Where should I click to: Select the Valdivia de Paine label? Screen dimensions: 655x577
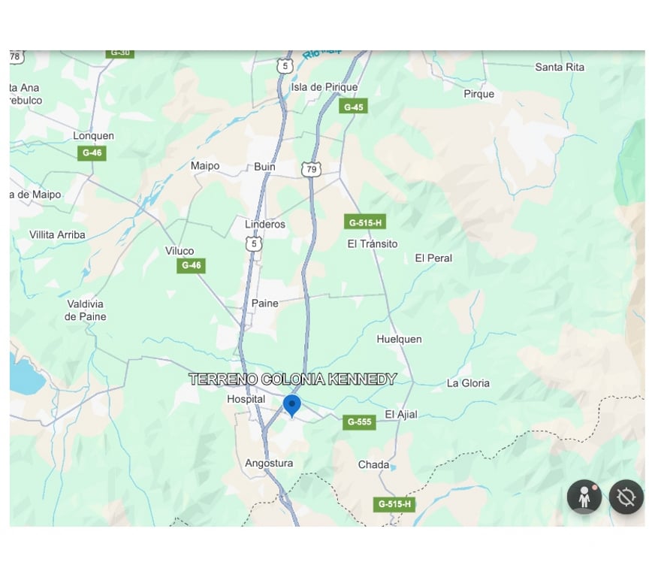pos(85,310)
